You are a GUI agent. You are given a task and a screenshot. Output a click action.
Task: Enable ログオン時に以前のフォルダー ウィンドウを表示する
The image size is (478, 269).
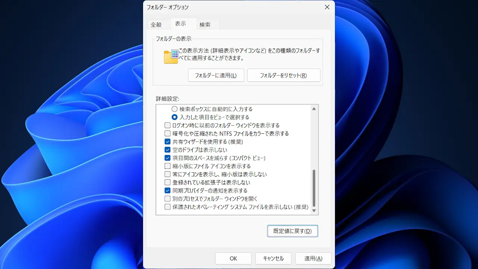click(x=168, y=126)
